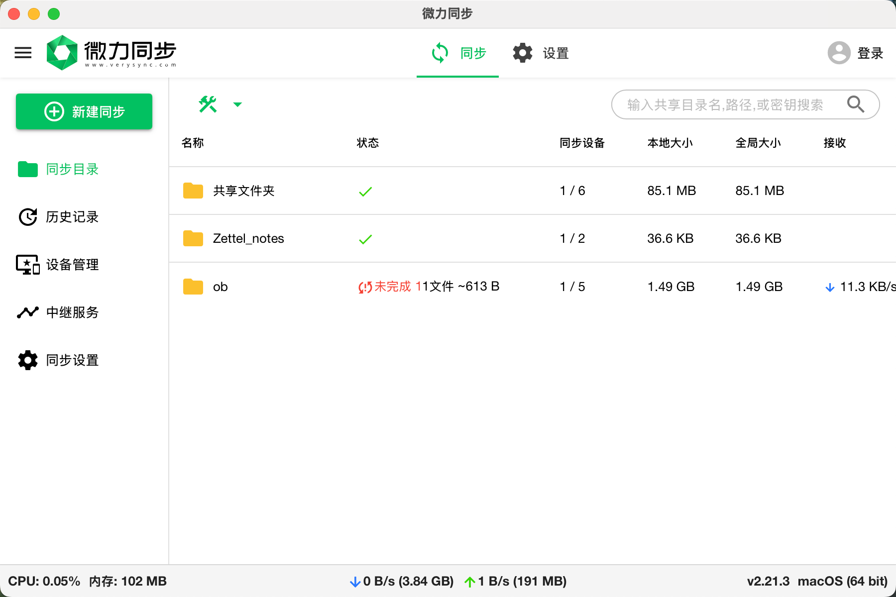
Task: Focus the shared directory search field
Action: [x=725, y=104]
